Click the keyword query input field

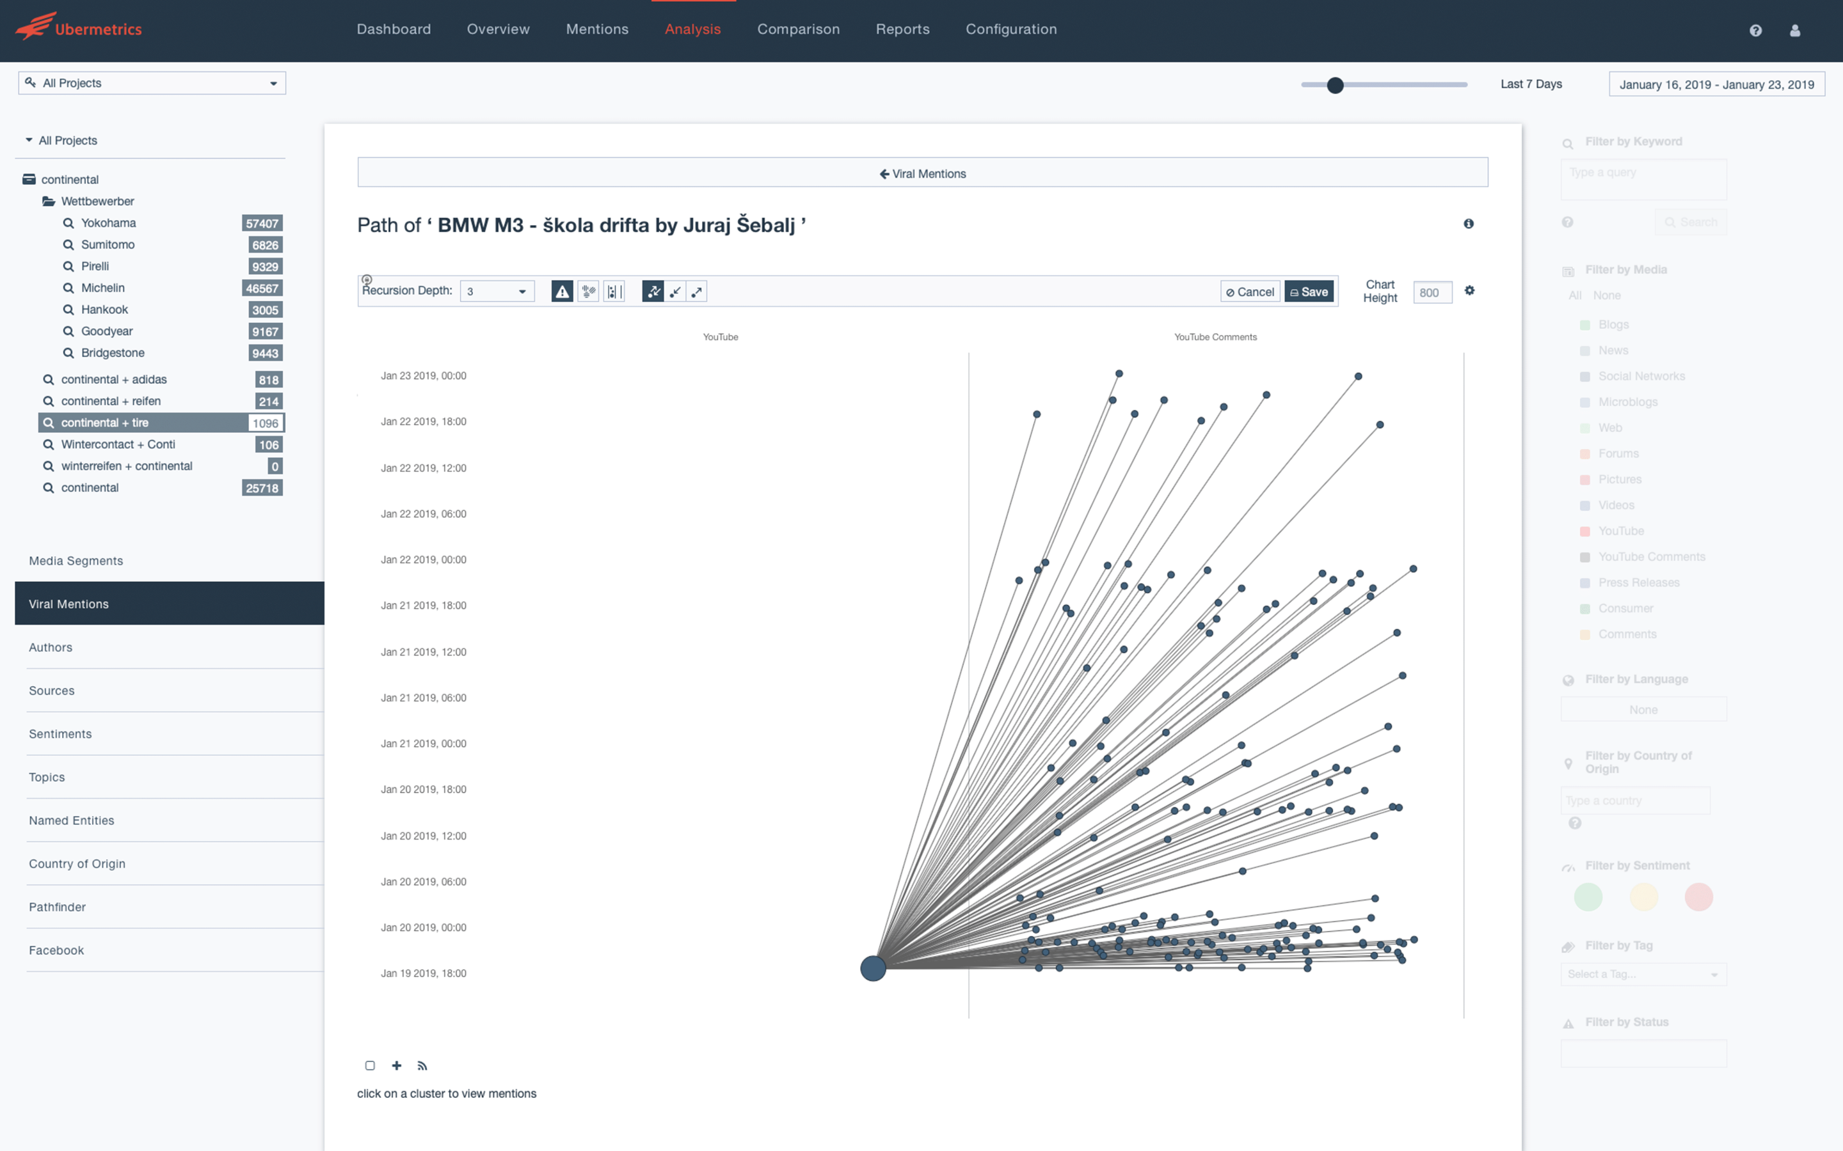[x=1643, y=180]
